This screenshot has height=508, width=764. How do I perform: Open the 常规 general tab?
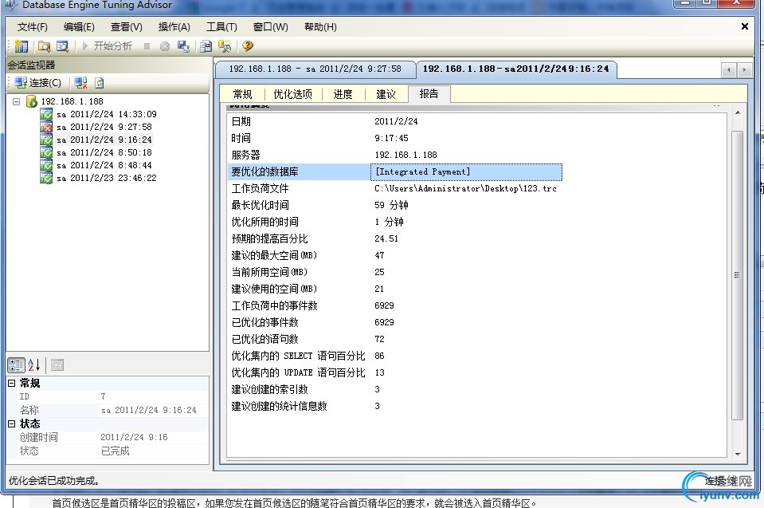coord(242,94)
